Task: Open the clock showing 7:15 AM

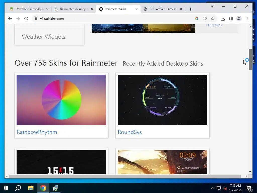Action: [x=235, y=188]
